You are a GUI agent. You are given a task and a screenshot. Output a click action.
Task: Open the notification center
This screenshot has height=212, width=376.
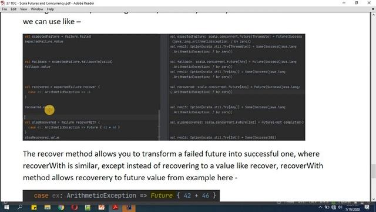tap(367, 207)
